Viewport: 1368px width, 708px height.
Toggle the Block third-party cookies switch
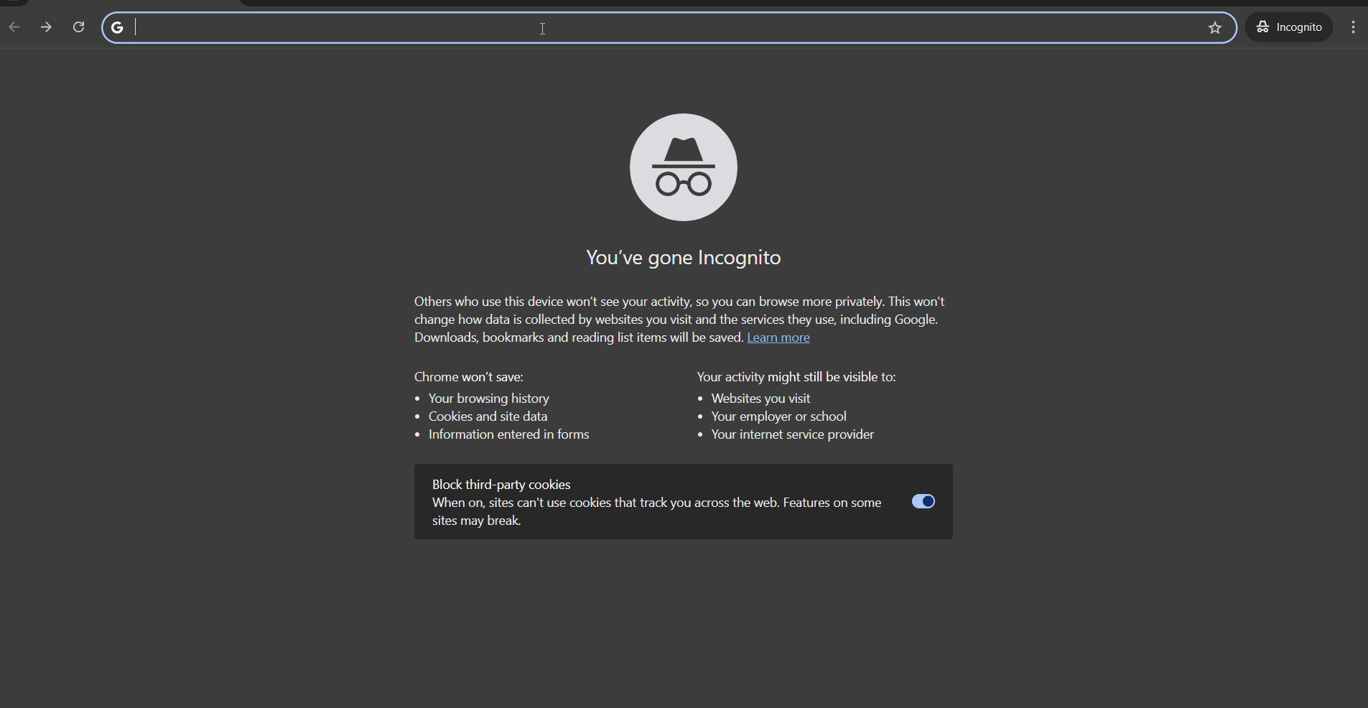[x=923, y=501]
